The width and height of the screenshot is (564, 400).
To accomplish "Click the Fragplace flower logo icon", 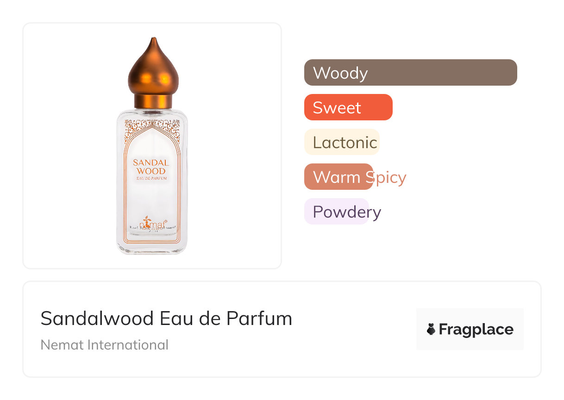I will [431, 329].
